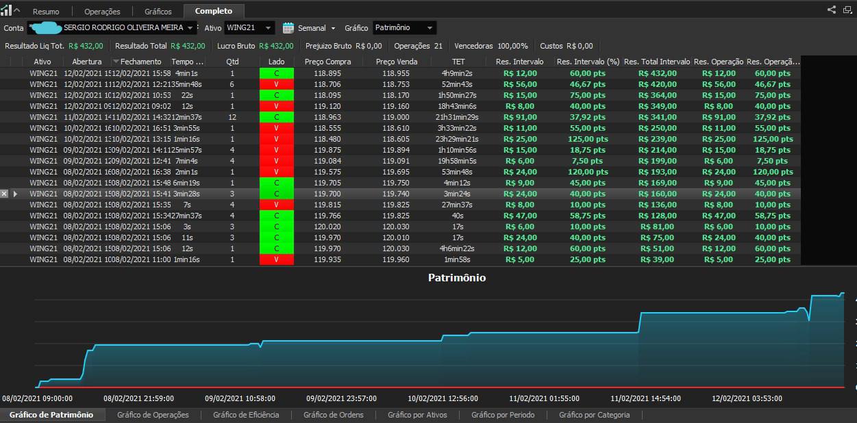Click the chart date label 10/02/2021 12:56:00
The image size is (857, 423).
pos(443,398)
